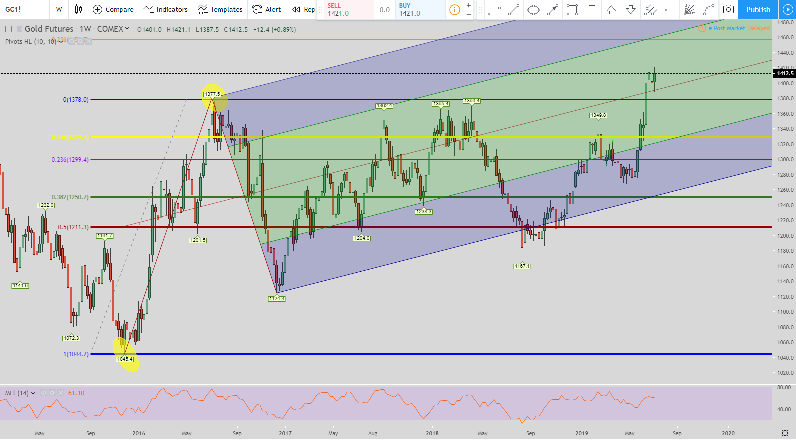Click the play button beside Publish
This screenshot has height=440, width=796.
(x=787, y=9)
